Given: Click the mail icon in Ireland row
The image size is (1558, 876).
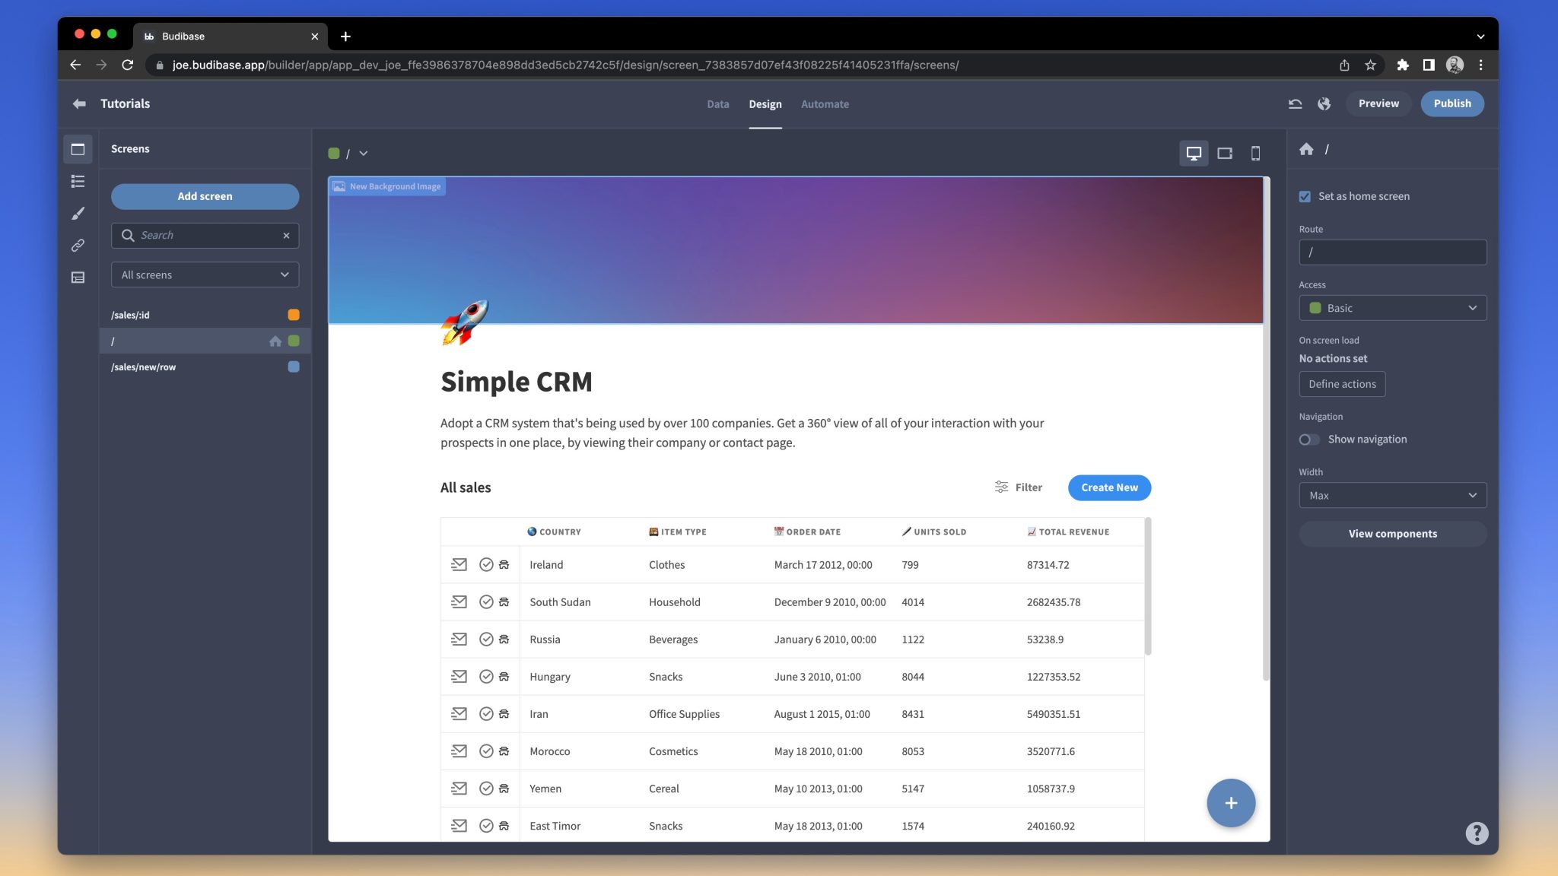Looking at the screenshot, I should tap(459, 564).
